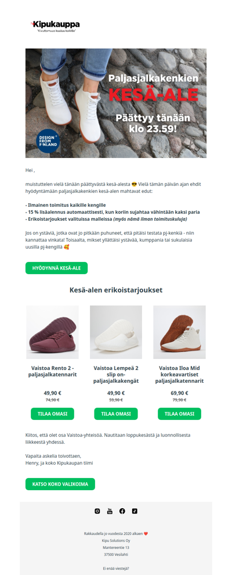Image resolution: width=232 pixels, height=575 pixels.
Task: Order Vaistoa Rento 2 via TILAA OMASI
Action: [x=52, y=414]
